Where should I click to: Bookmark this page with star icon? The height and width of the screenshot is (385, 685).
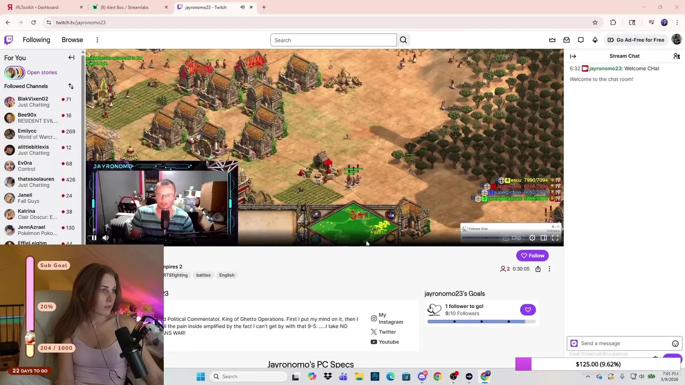595,22
